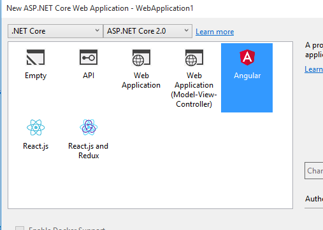Click the arrow on the ASP.NET Core 2.0 combo box

(186, 30)
